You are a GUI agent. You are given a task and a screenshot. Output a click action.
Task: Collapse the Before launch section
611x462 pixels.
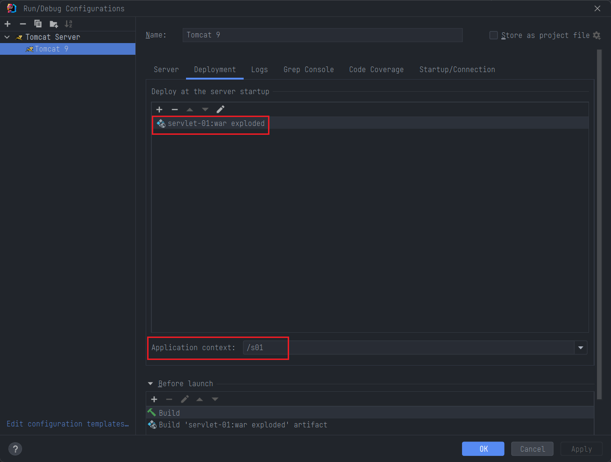(x=150, y=383)
